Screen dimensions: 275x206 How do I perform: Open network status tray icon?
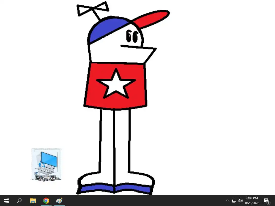234,201
